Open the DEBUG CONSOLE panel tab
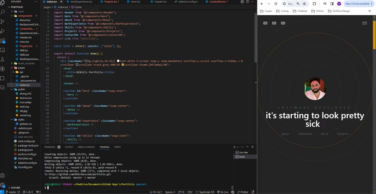Image resolution: width=376 pixels, height=194 pixels. 86,147
